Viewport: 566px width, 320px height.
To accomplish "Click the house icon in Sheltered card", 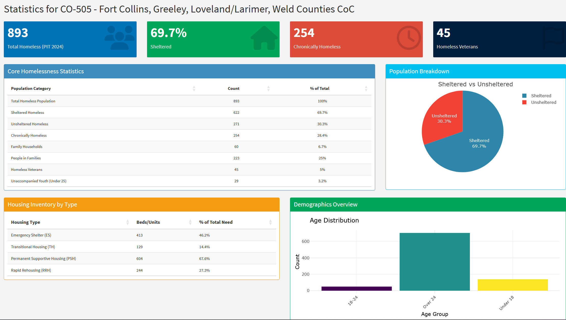I will click(264, 38).
